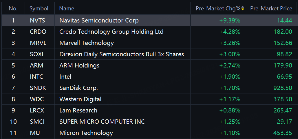Click the No. column header
The image size is (298, 139).
point(13,9)
